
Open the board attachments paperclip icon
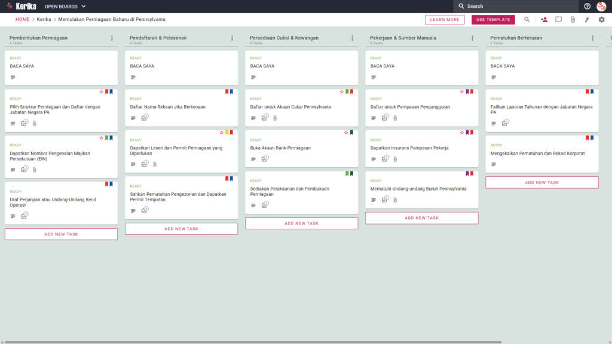click(573, 20)
